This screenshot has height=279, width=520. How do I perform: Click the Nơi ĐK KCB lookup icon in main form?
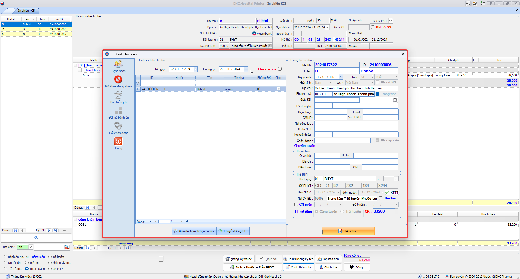point(270,46)
